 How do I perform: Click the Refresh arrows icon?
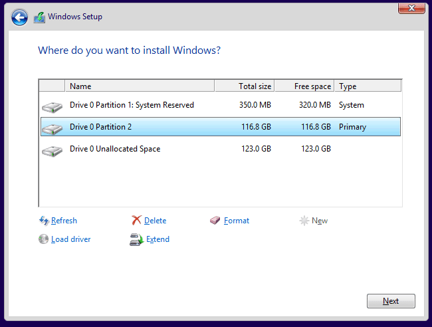(44, 221)
